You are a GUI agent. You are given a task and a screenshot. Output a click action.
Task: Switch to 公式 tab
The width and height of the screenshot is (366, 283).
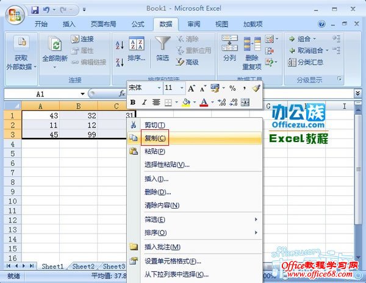pos(138,24)
